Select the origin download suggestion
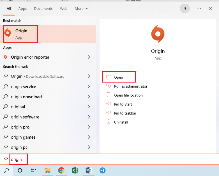Image resolution: width=219 pixels, height=176 pixels. pyautogui.click(x=48, y=97)
